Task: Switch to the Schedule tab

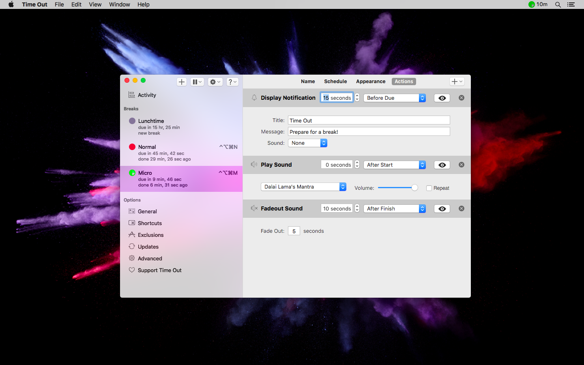Action: 335,82
